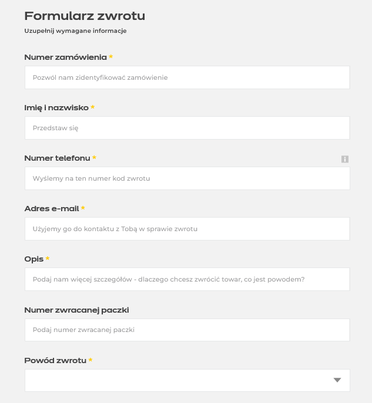Click the yellow asterisk next to Numer zamówienia
The width and height of the screenshot is (372, 403).
110,56
